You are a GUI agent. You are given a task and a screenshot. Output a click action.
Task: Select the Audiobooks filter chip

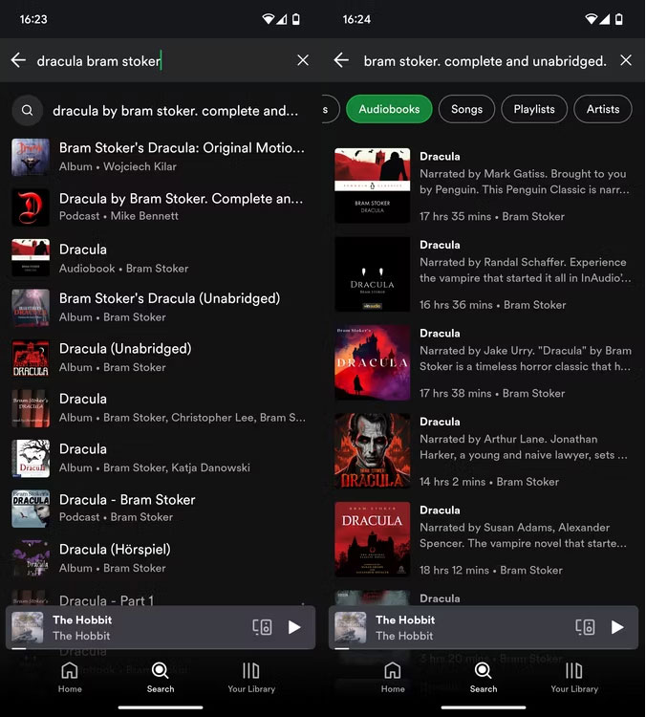(x=389, y=109)
